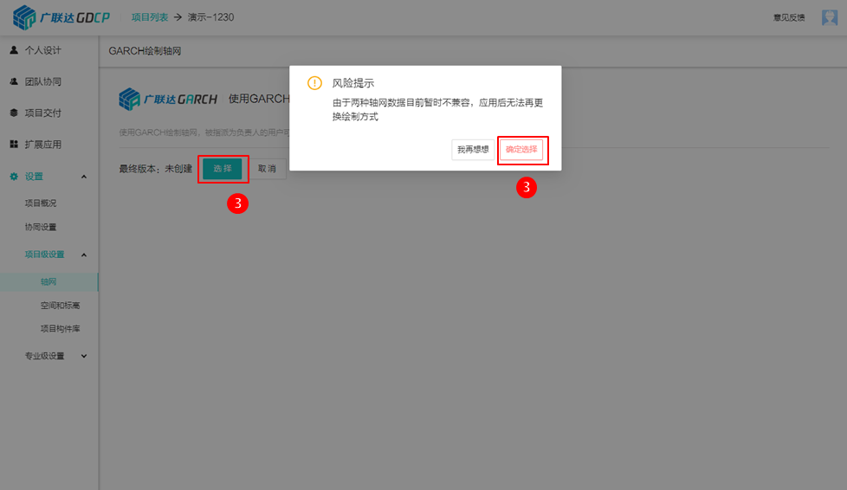The width and height of the screenshot is (847, 490).
Task: Open 扩展应用 in the sidebar
Action: (x=42, y=145)
